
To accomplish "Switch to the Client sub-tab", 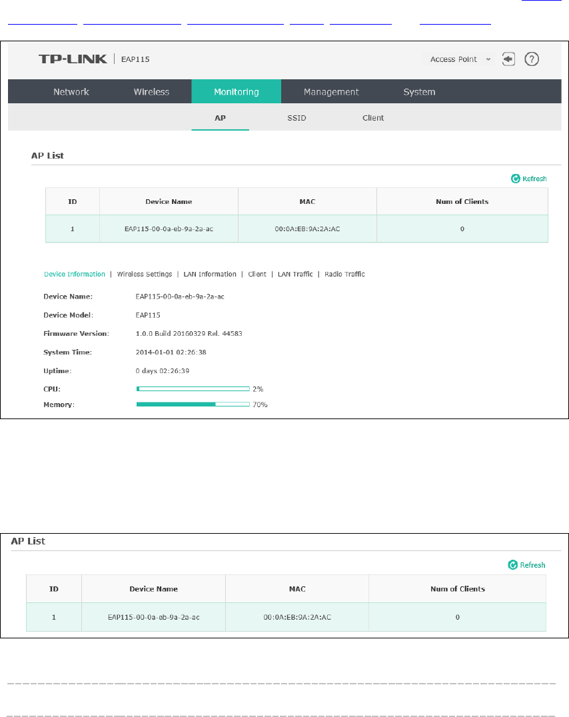I will click(x=373, y=118).
